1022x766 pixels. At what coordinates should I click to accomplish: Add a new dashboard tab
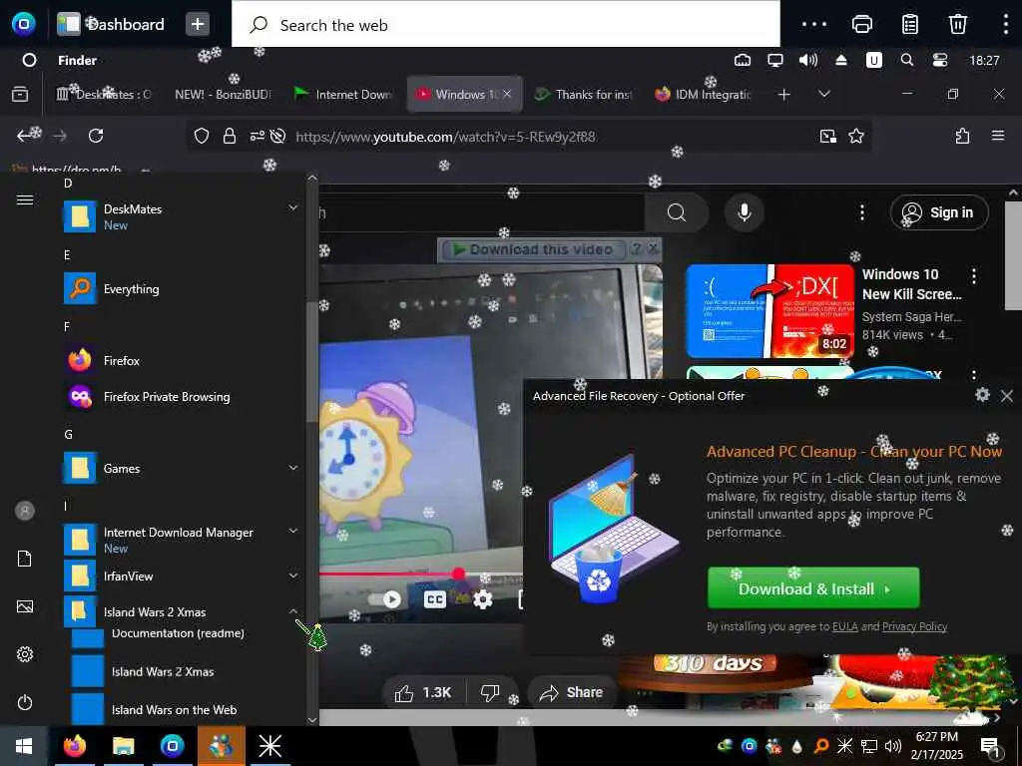click(x=198, y=24)
